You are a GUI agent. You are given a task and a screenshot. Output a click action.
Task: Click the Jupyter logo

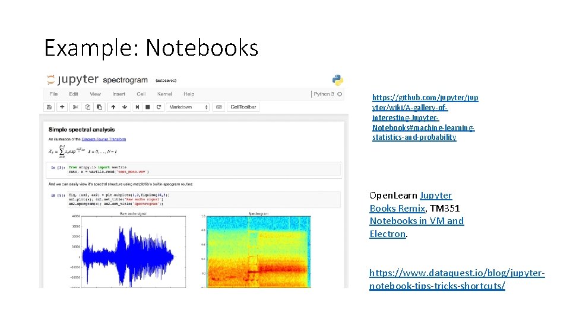72,79
